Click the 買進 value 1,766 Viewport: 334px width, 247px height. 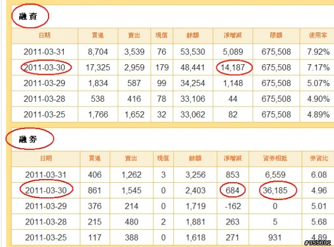point(98,115)
